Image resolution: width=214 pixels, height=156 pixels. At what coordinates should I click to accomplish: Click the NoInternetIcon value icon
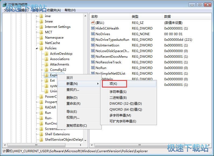point(93,45)
